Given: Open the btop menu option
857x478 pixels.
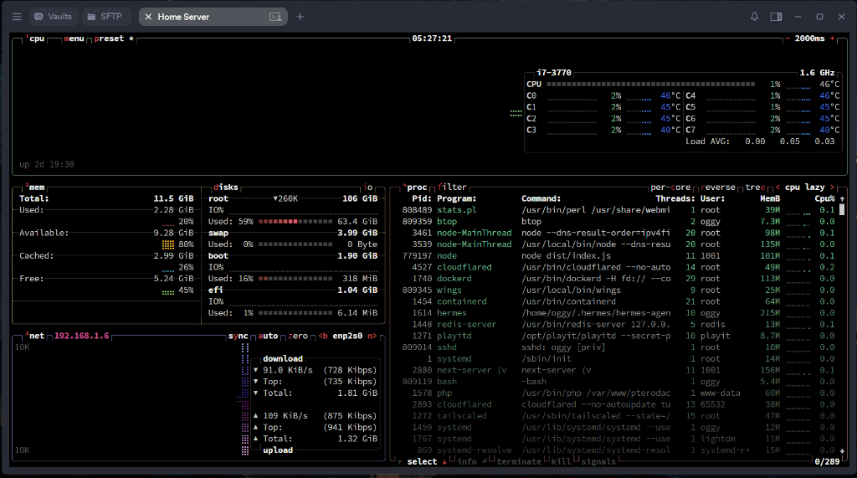Looking at the screenshot, I should pos(74,39).
